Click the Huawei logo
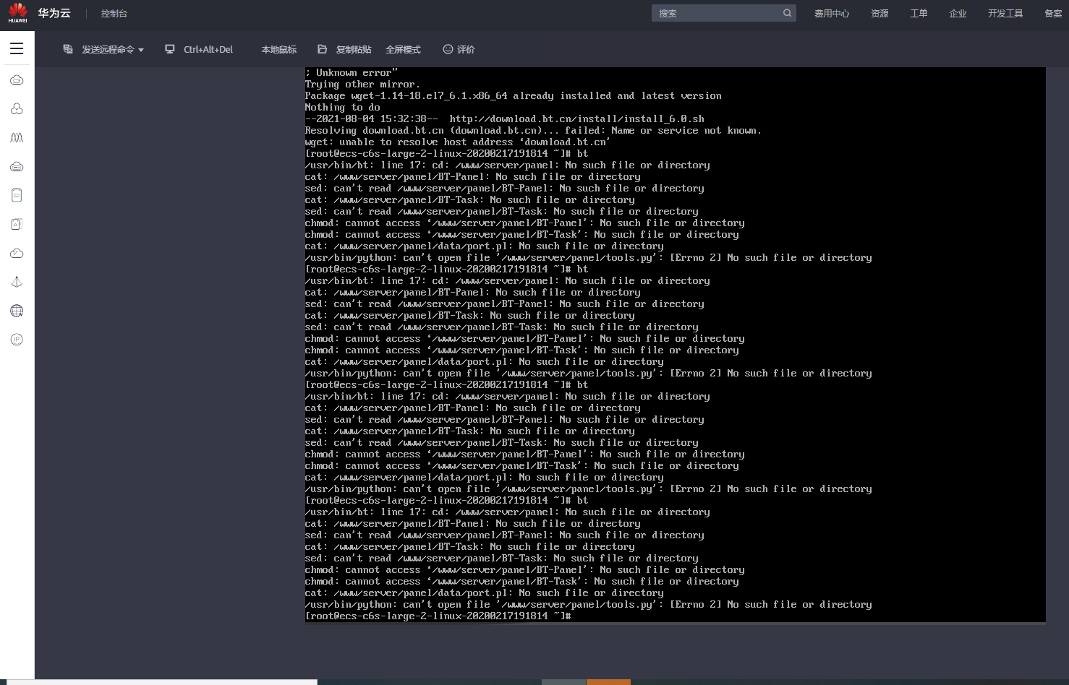The height and width of the screenshot is (685, 1069). (x=17, y=12)
